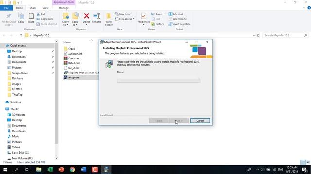Select Autorun.inf file
Viewport: 311px width, 174px height.
pyautogui.click(x=75, y=54)
